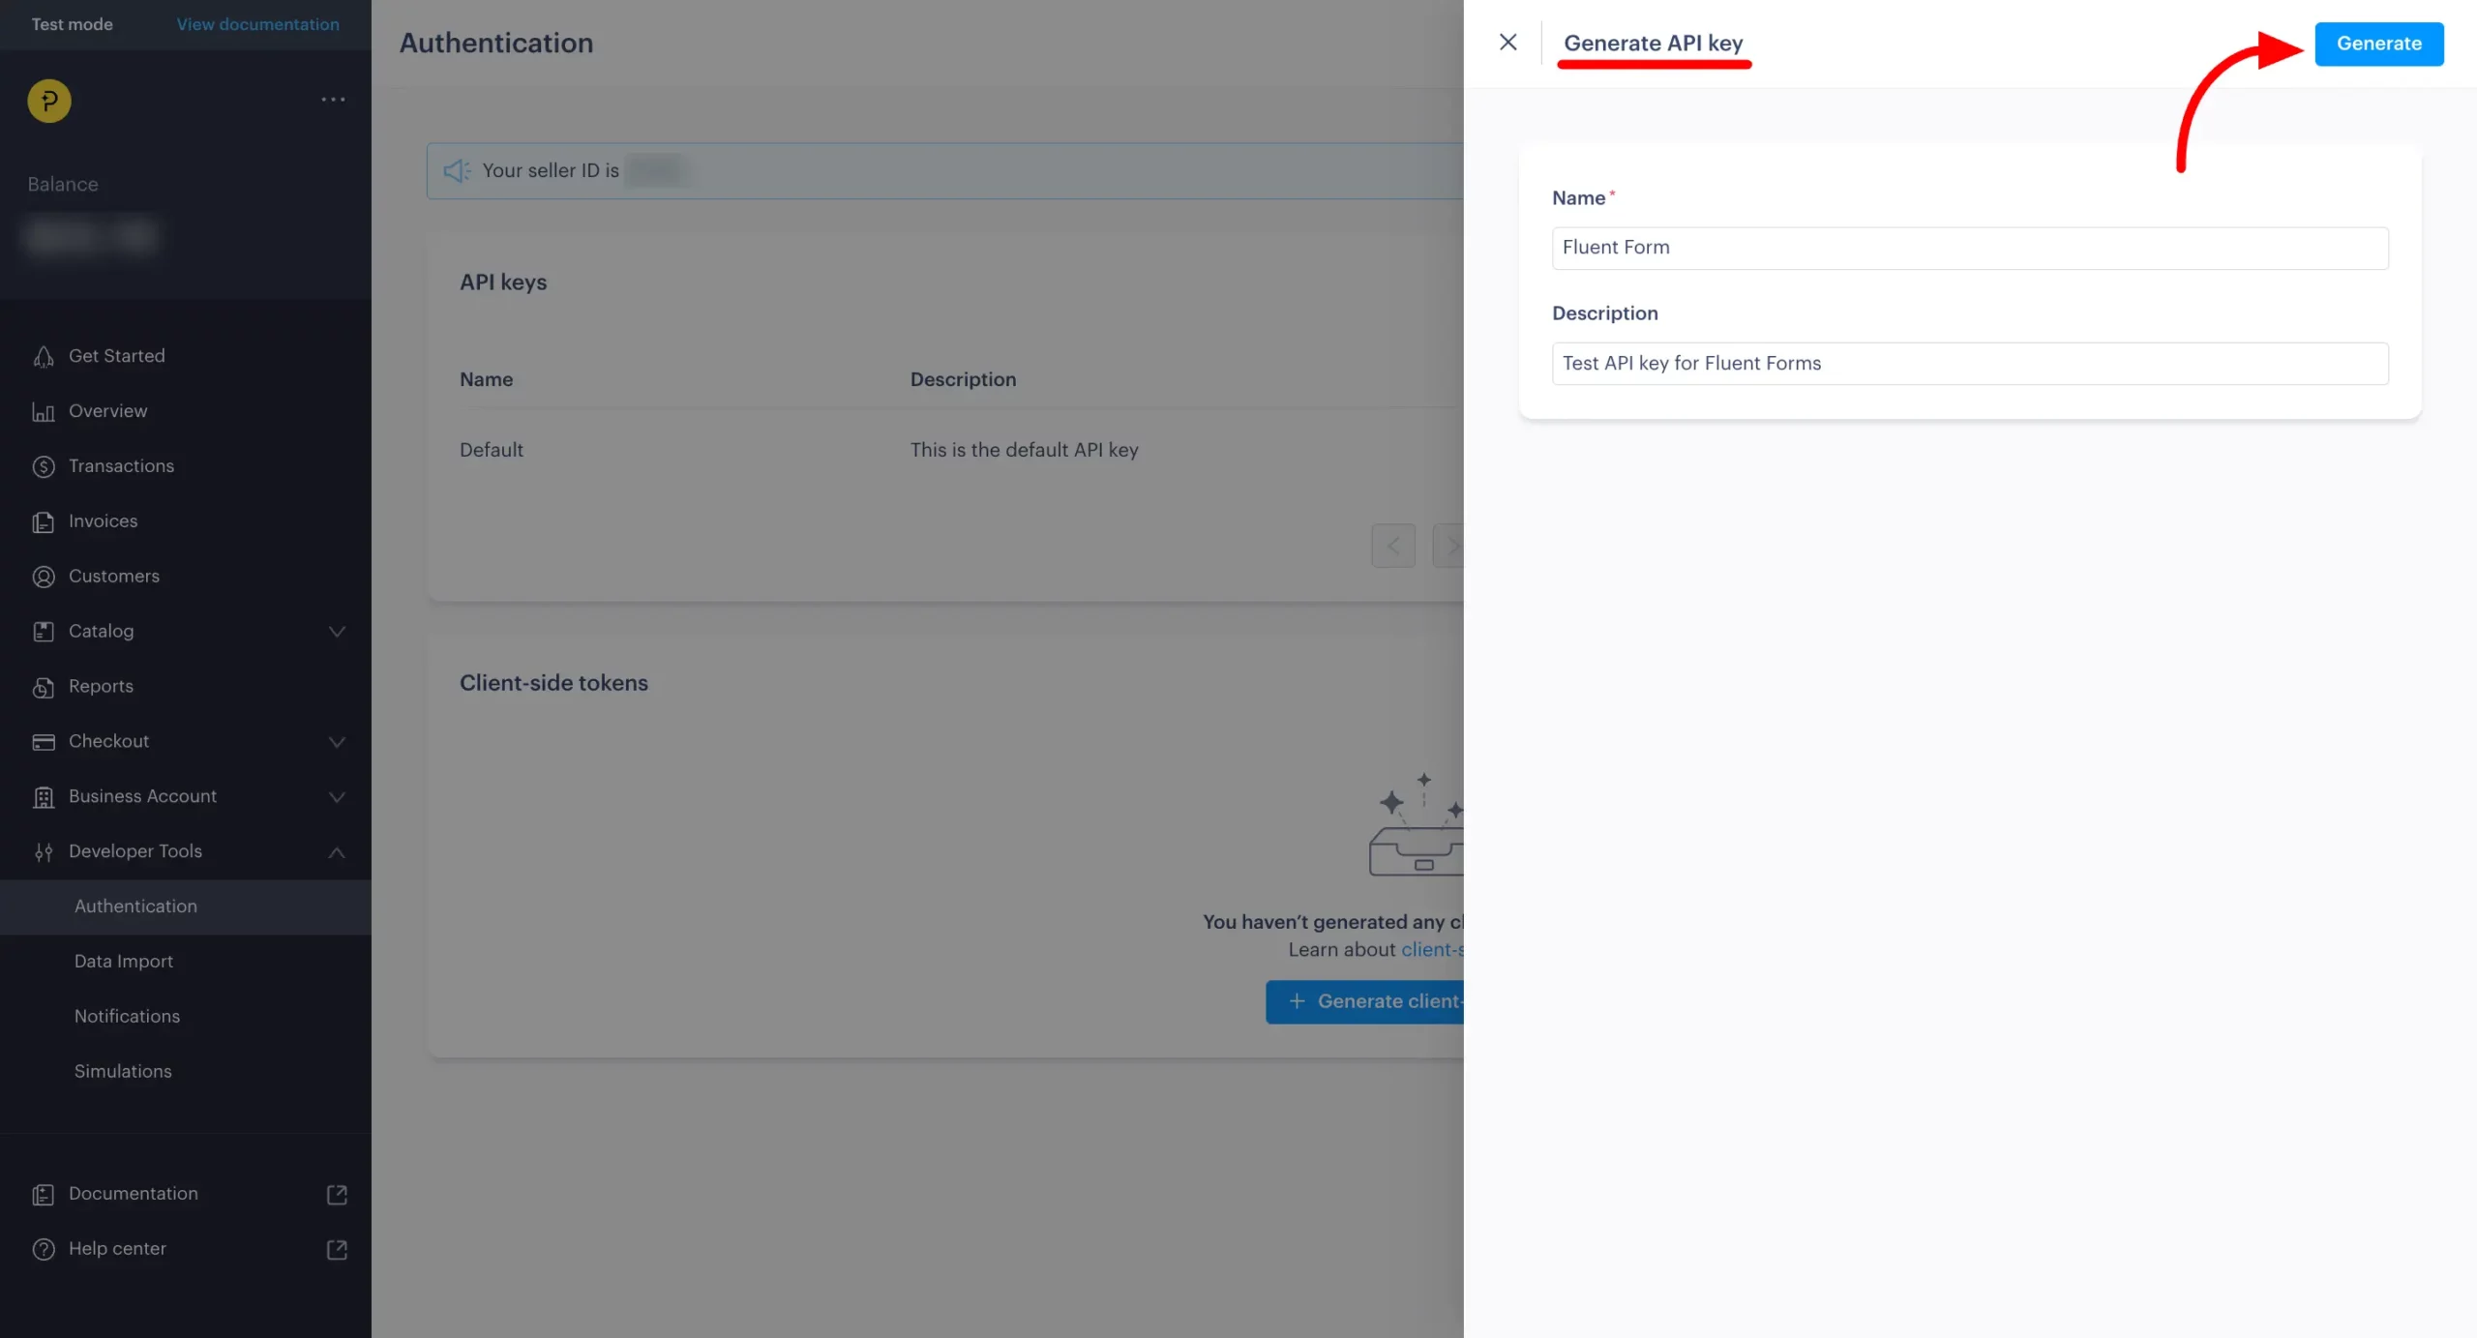Click the Invoices document icon
The image size is (2477, 1338).
[44, 521]
